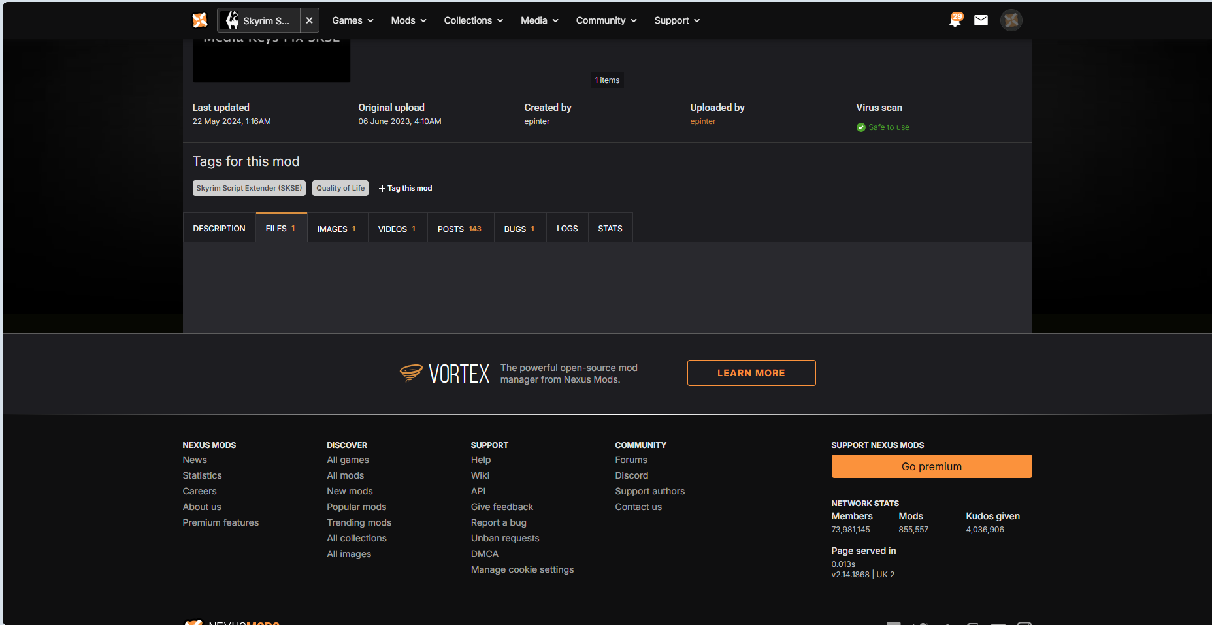Screen dimensions: 1212x625
Task: Open the Wiki footer link
Action: pyautogui.click(x=480, y=475)
